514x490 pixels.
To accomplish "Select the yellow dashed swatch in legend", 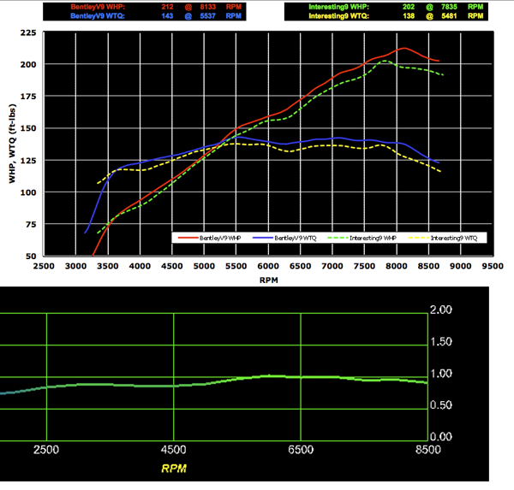I will [x=419, y=238].
